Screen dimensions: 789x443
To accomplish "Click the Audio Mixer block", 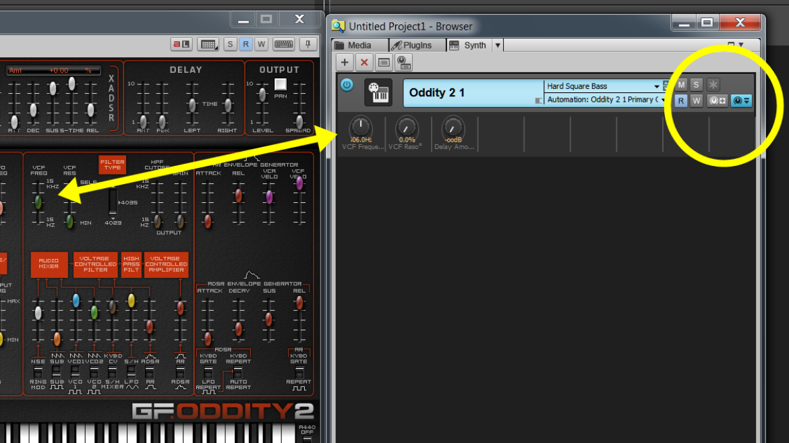I will (x=49, y=264).
